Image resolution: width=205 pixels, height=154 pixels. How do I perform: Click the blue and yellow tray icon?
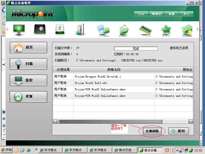coord(181,150)
